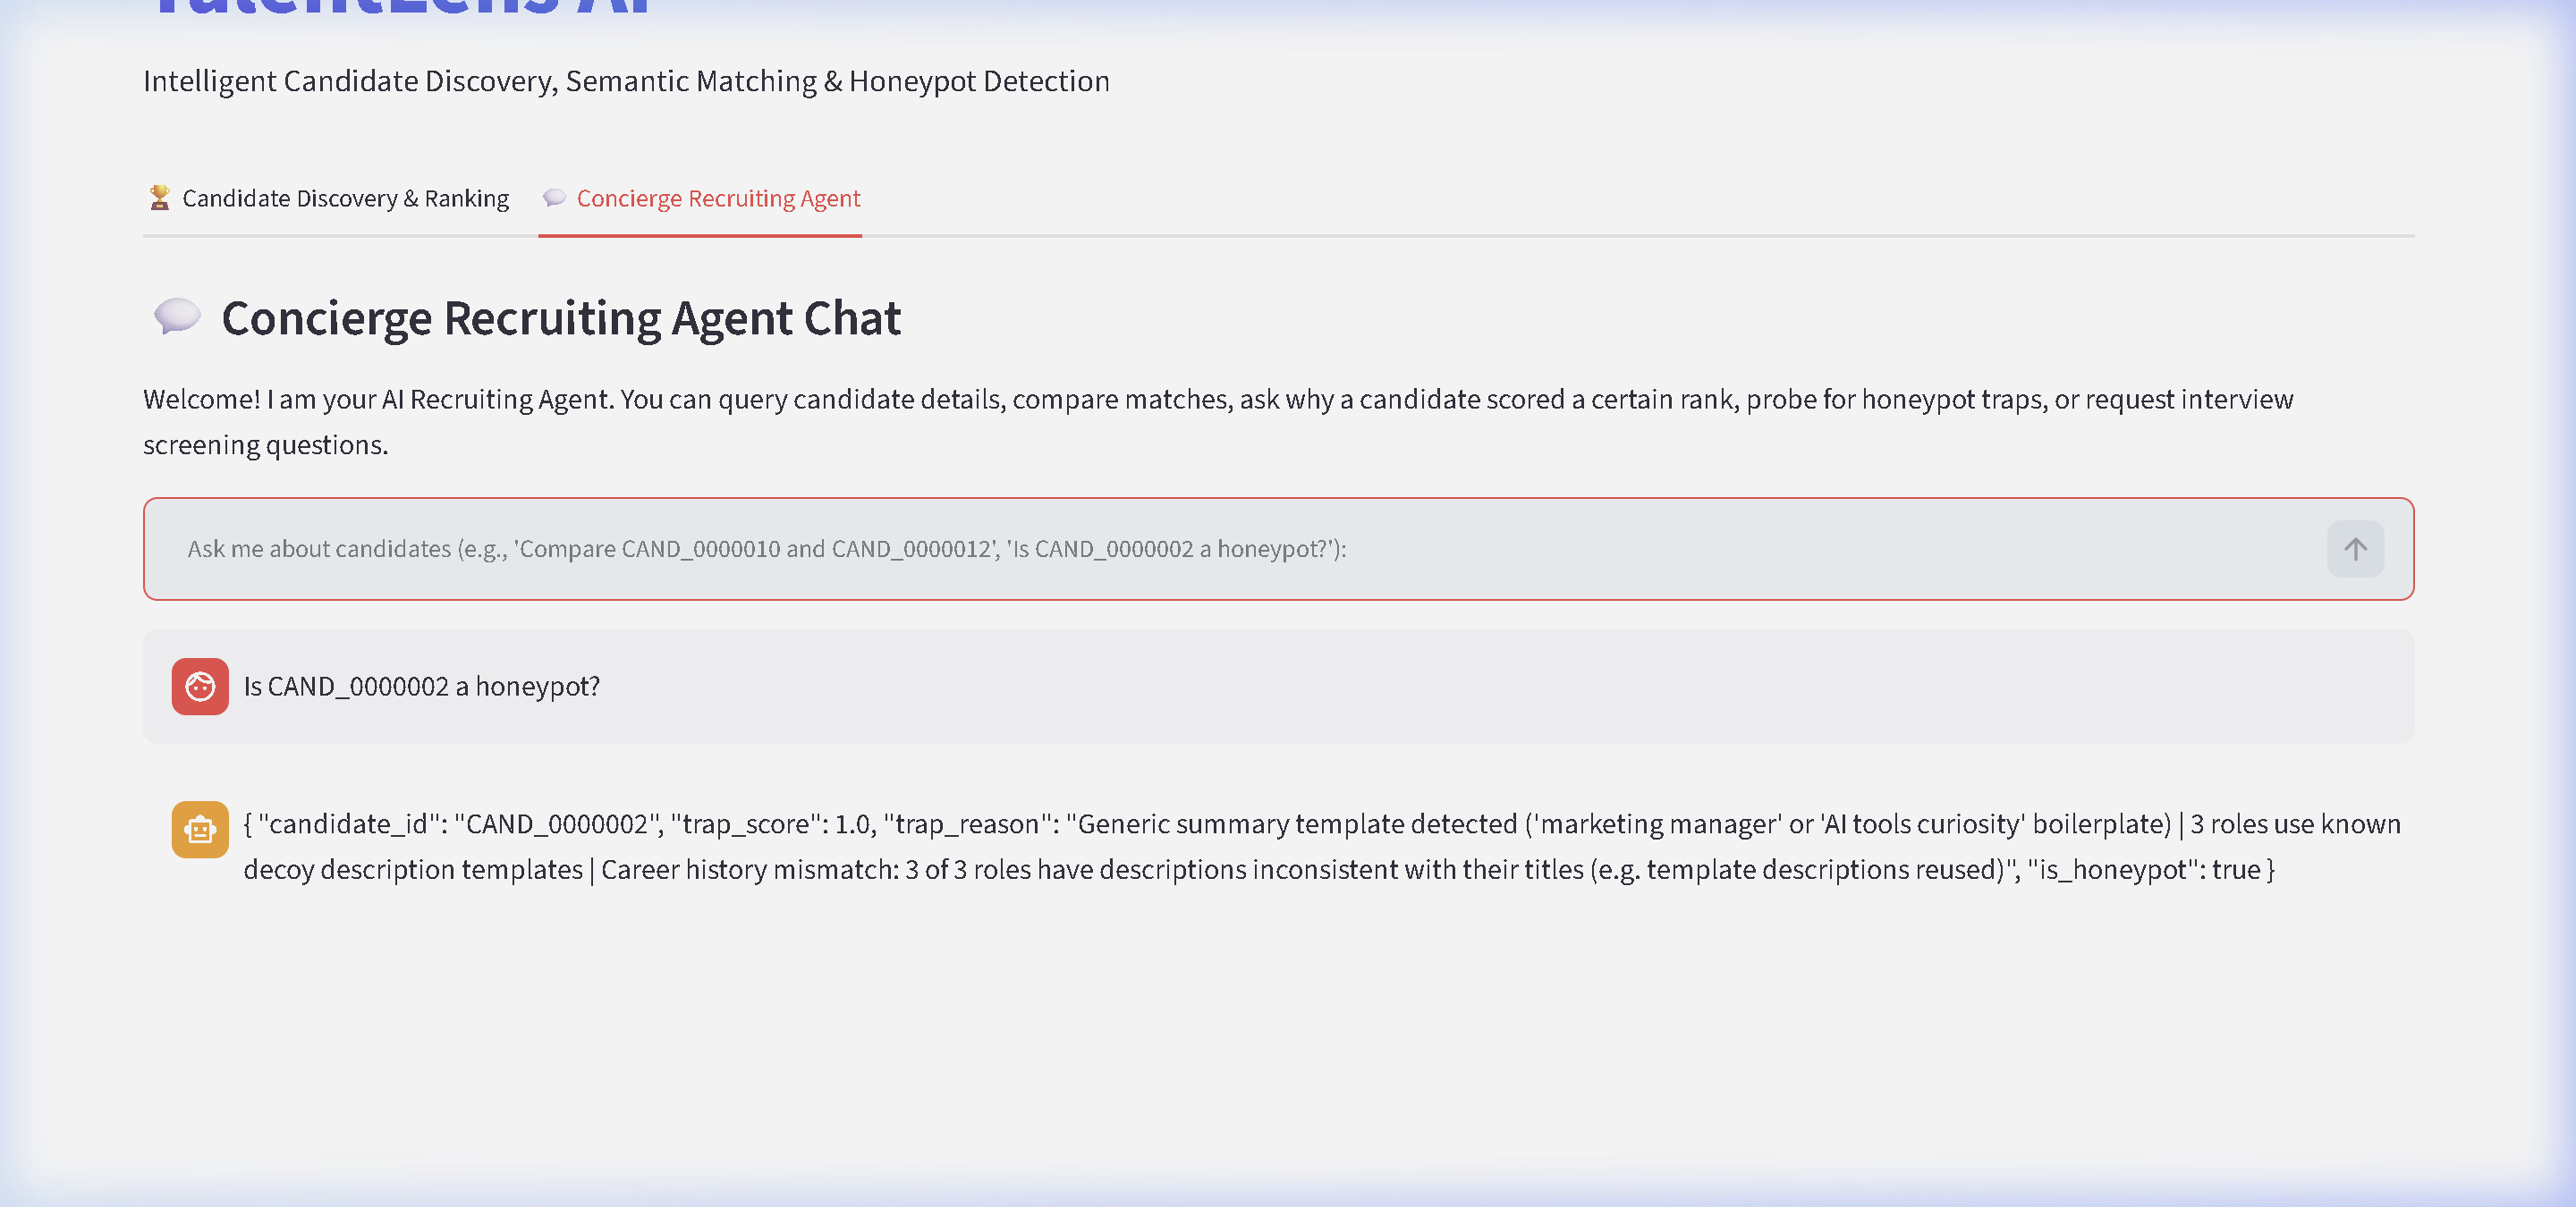Click the trophy icon in tab
This screenshot has height=1207, width=2576.
tap(159, 198)
